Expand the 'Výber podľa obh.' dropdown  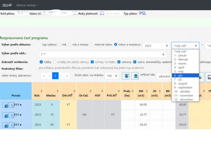(103, 54)
